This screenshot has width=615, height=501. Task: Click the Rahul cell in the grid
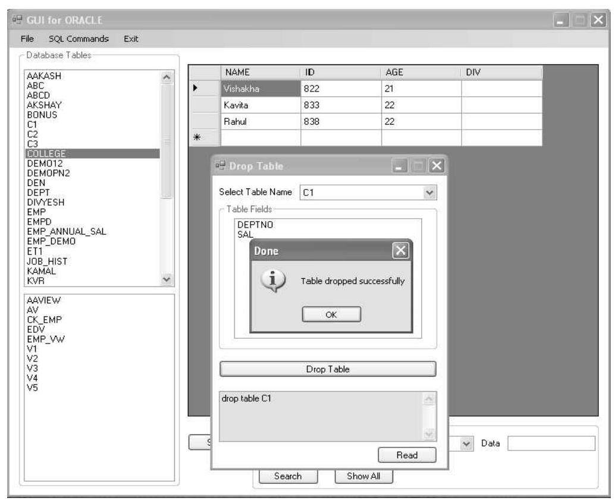pyautogui.click(x=261, y=121)
